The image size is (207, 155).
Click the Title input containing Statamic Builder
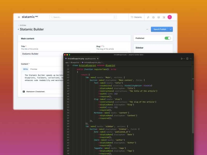pyautogui.click(x=55, y=54)
